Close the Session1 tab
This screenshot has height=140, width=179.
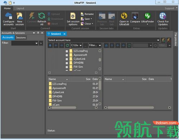coord(65,34)
